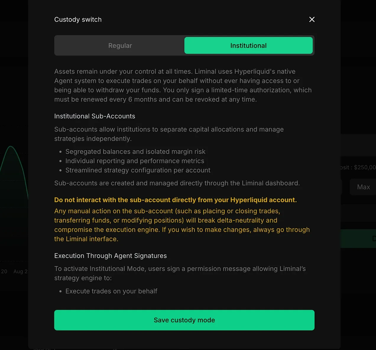The width and height of the screenshot is (376, 350).
Task: Click the dimmed background chart area
Action: pyautogui.click(x=13, y=178)
